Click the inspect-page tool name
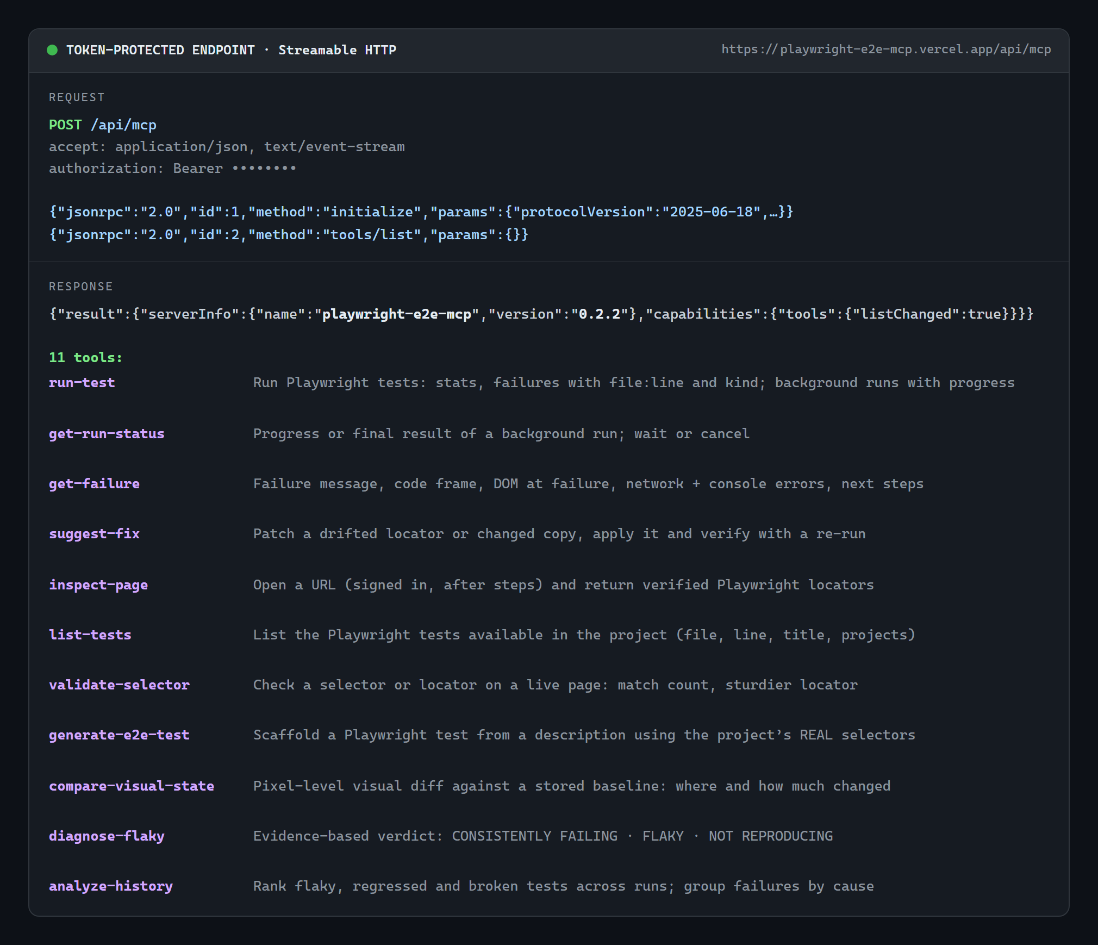The width and height of the screenshot is (1098, 945). click(98, 585)
